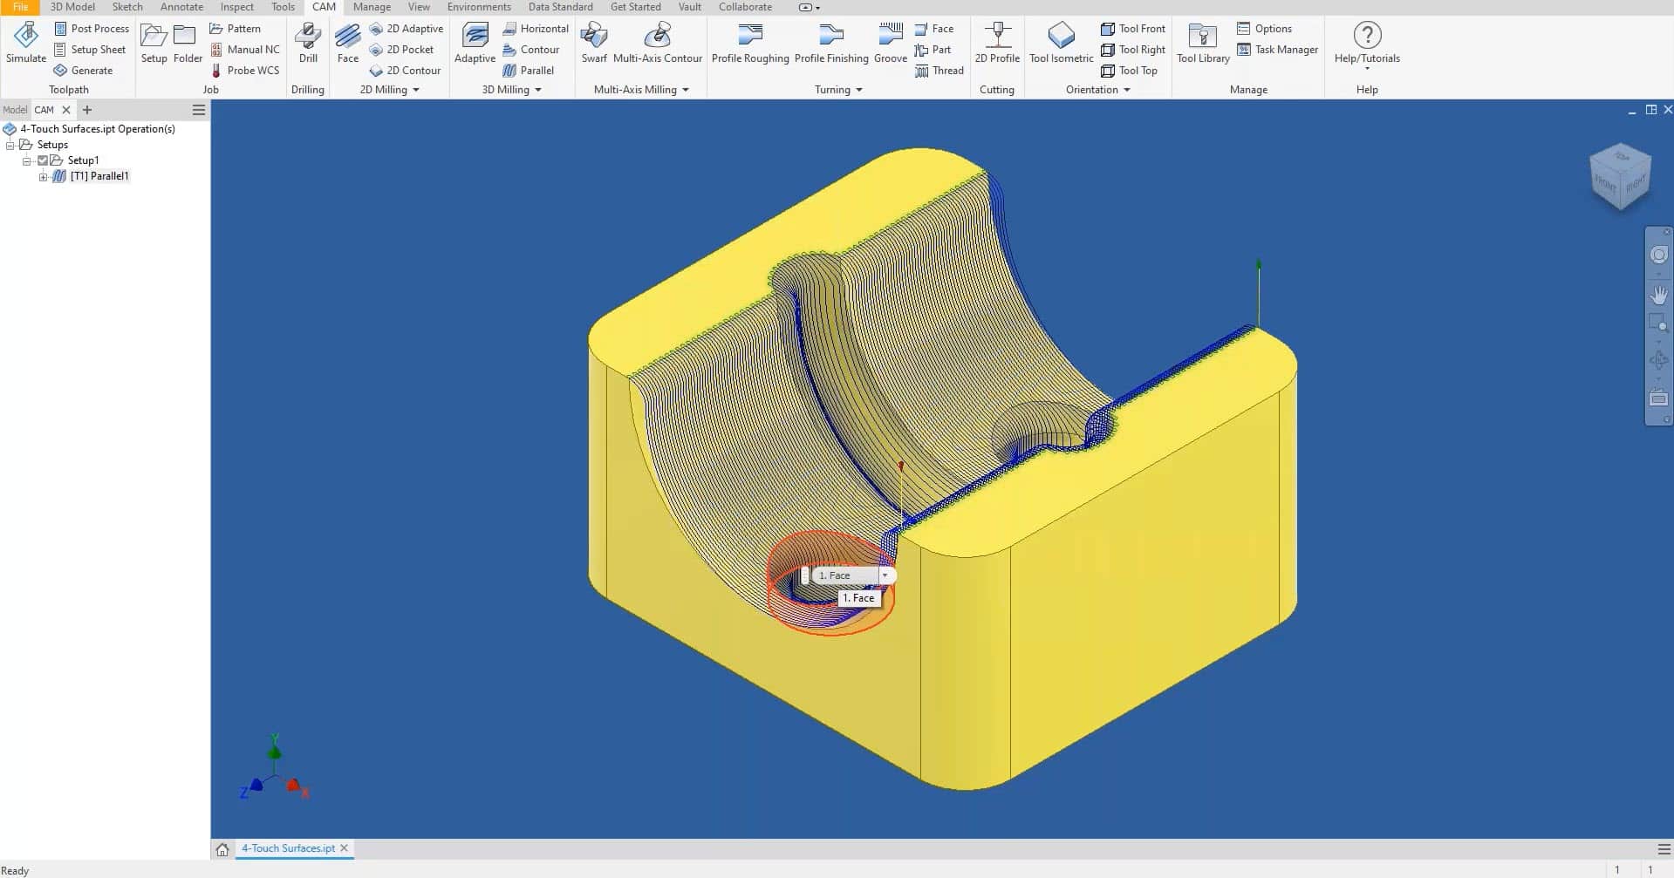Viewport: 1674px width, 878px height.
Task: Click the Generate toolpath button
Action: pos(84,71)
